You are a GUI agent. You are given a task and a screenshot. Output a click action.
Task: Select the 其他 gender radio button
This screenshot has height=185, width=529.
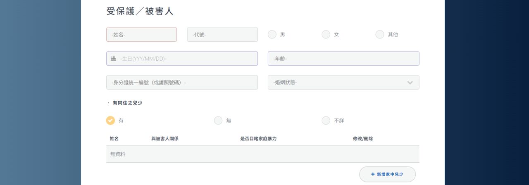pyautogui.click(x=380, y=35)
